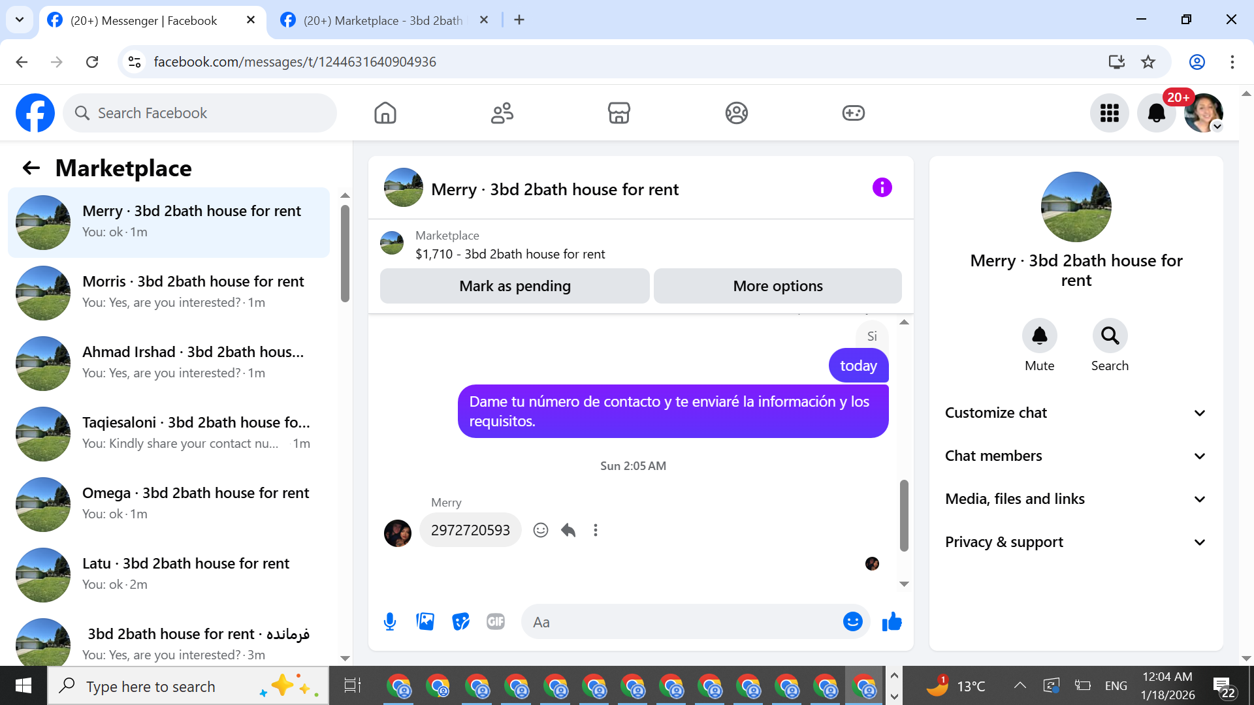The width and height of the screenshot is (1254, 705).
Task: Open the GIF picker
Action: pos(496,621)
